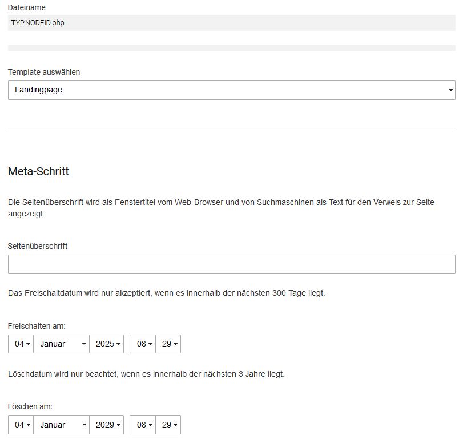Click the arrow on the 2025 year selector
Viewport: 463px width, 443px height.
click(x=116, y=344)
